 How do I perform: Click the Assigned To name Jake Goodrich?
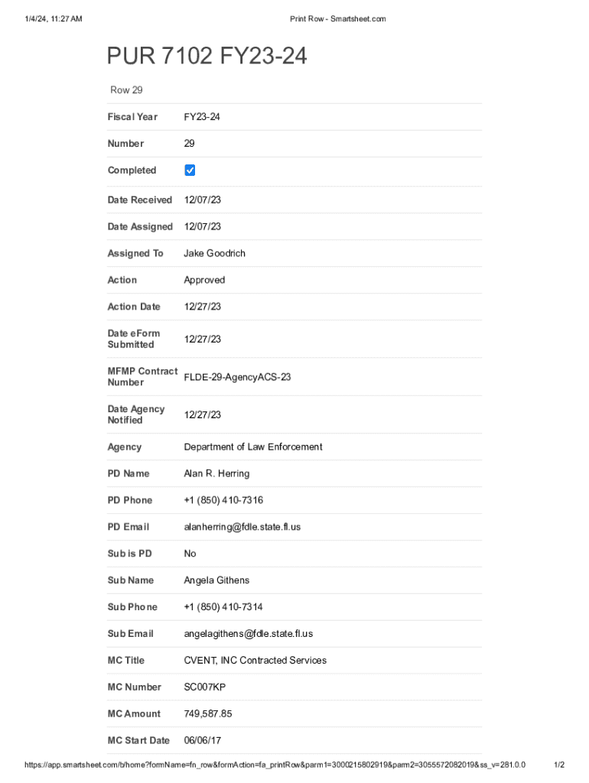[214, 253]
